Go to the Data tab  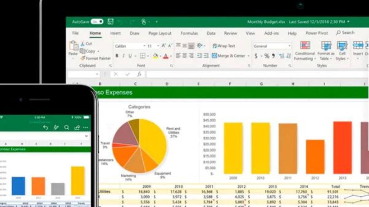coord(211,33)
